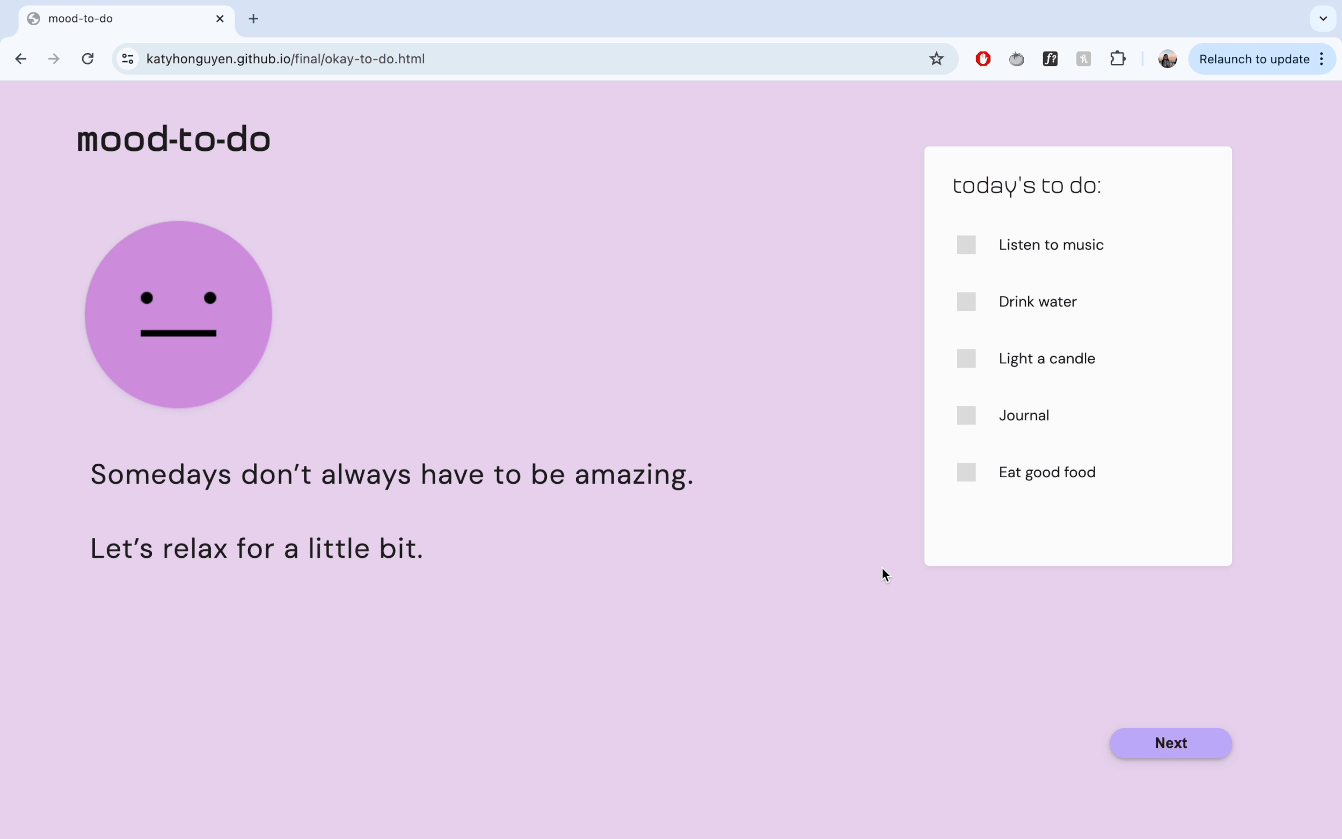Reload the current page
The width and height of the screenshot is (1342, 839).
(87, 59)
